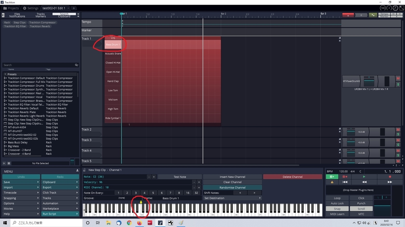Mute Track 1 with the M button
This screenshot has width=405, height=227.
(398, 78)
